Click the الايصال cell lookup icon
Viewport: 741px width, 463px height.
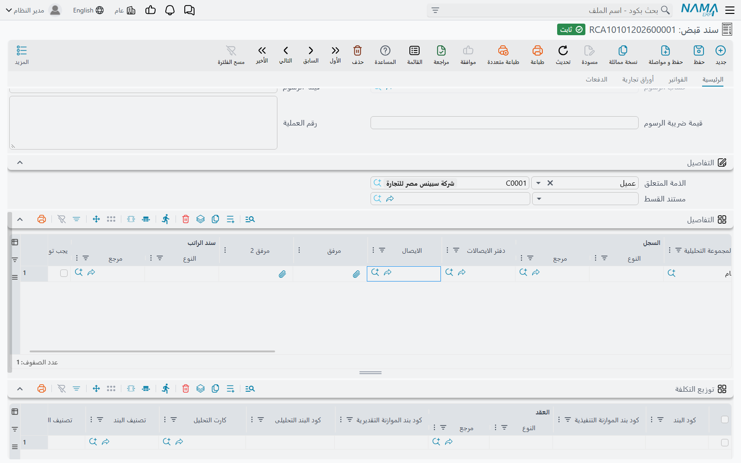coord(375,273)
